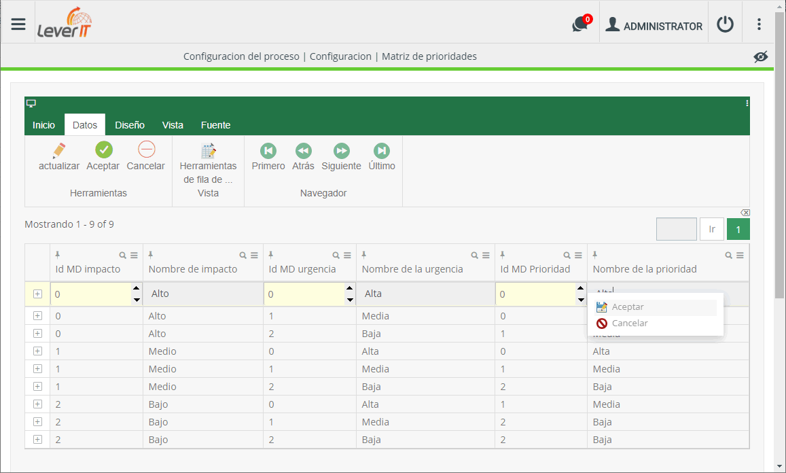
Task: Pin the Nombre de la prioridad column
Action: [x=595, y=255]
